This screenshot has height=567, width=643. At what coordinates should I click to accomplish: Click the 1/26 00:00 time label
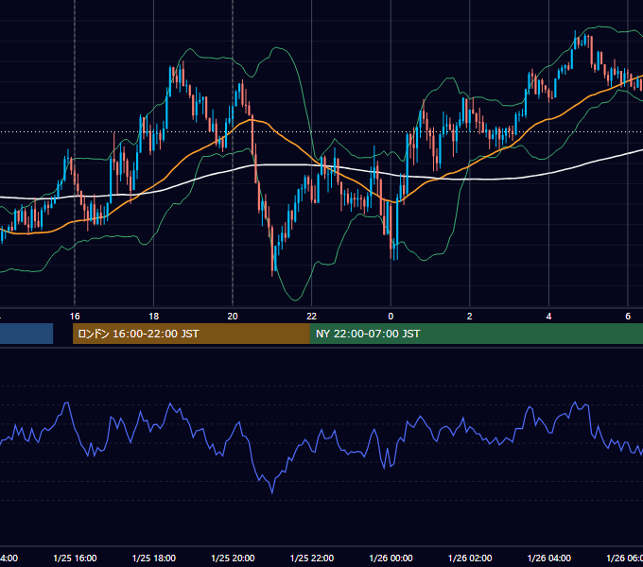[x=391, y=558]
